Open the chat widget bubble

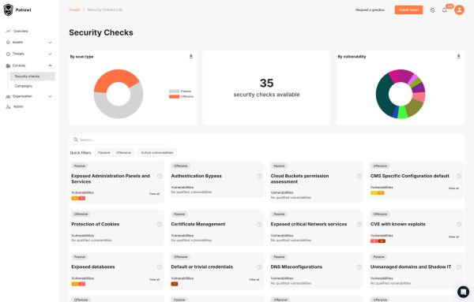[x=463, y=292]
